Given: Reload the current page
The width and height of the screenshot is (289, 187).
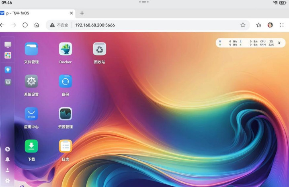Looking at the screenshot, I should [25, 25].
